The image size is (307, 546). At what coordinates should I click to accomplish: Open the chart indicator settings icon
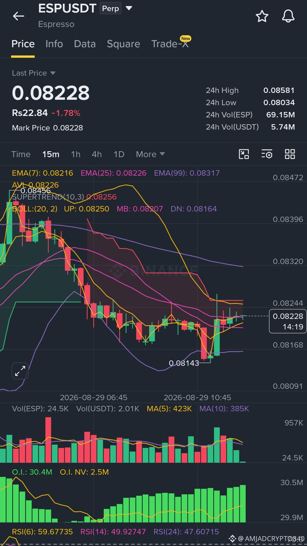tap(267, 154)
